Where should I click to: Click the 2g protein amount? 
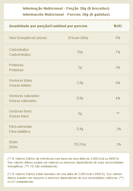coord(80,67)
